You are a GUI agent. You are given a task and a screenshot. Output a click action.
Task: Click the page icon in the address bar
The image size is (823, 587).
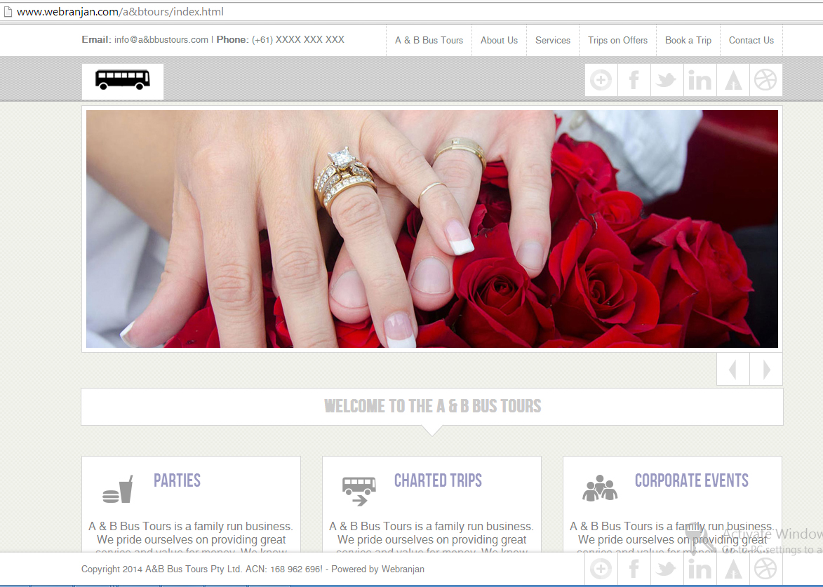[x=7, y=11]
